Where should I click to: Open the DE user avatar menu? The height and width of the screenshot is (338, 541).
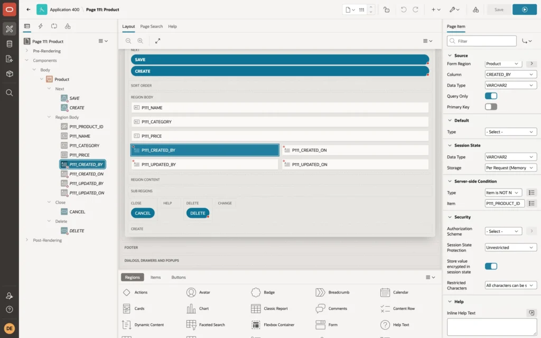(10, 328)
